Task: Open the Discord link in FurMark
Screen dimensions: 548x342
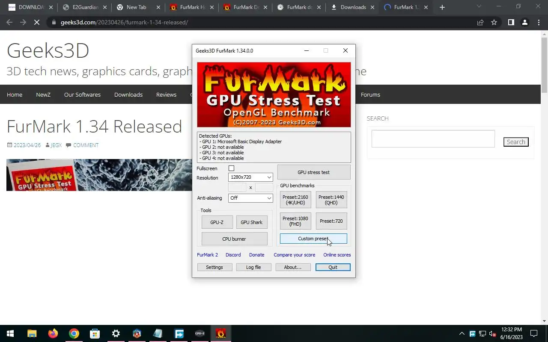Action: pos(233,255)
